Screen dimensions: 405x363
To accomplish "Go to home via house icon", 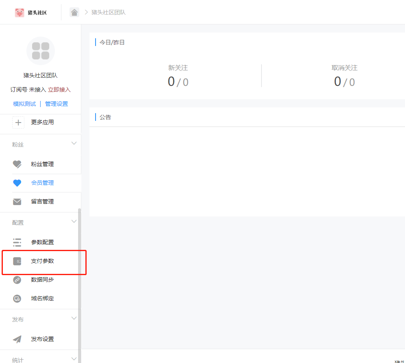I will 74,12.
